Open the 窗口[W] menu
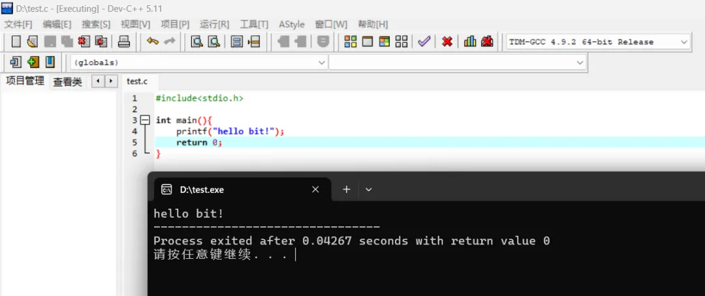705x296 pixels. click(331, 24)
